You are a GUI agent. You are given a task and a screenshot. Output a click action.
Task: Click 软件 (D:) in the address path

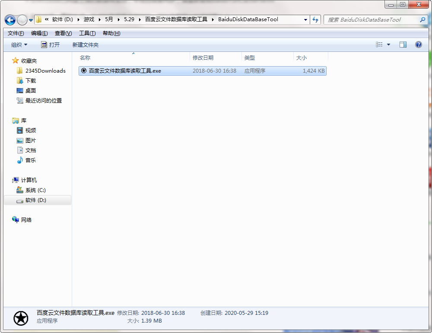pyautogui.click(x=63, y=19)
